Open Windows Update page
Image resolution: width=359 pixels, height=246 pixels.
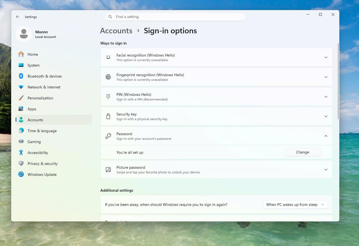[x=54, y=174]
